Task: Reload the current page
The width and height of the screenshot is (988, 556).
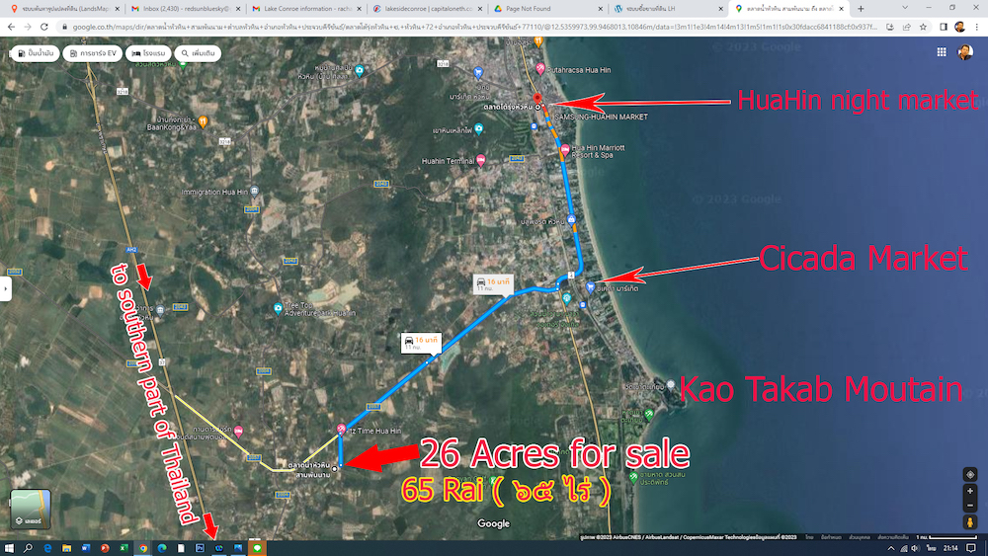Action: point(44,27)
